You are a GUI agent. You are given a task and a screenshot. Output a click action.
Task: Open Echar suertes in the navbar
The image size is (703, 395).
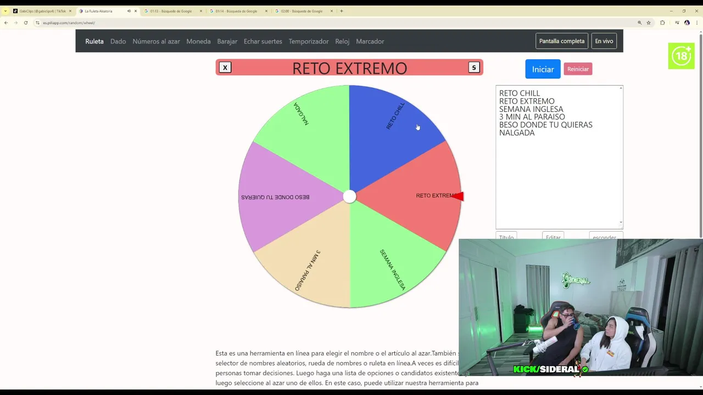263,41
